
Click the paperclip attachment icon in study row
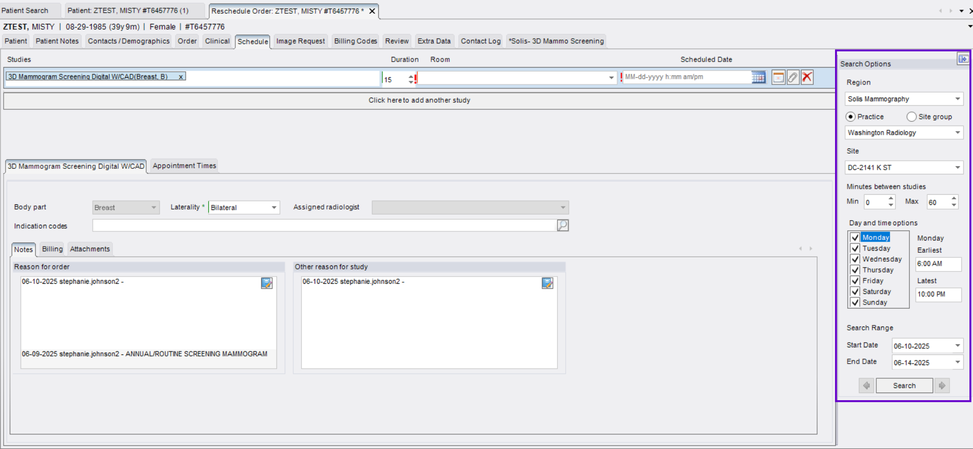coord(793,77)
